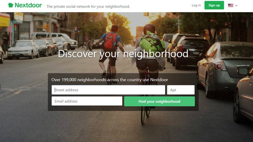Click the Find your neighborhood button

pos(160,101)
